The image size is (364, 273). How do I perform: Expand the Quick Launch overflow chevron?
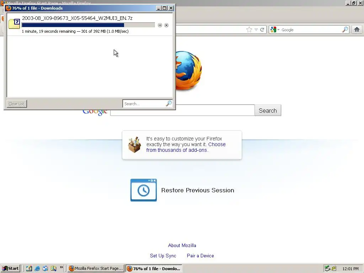(x=61, y=267)
